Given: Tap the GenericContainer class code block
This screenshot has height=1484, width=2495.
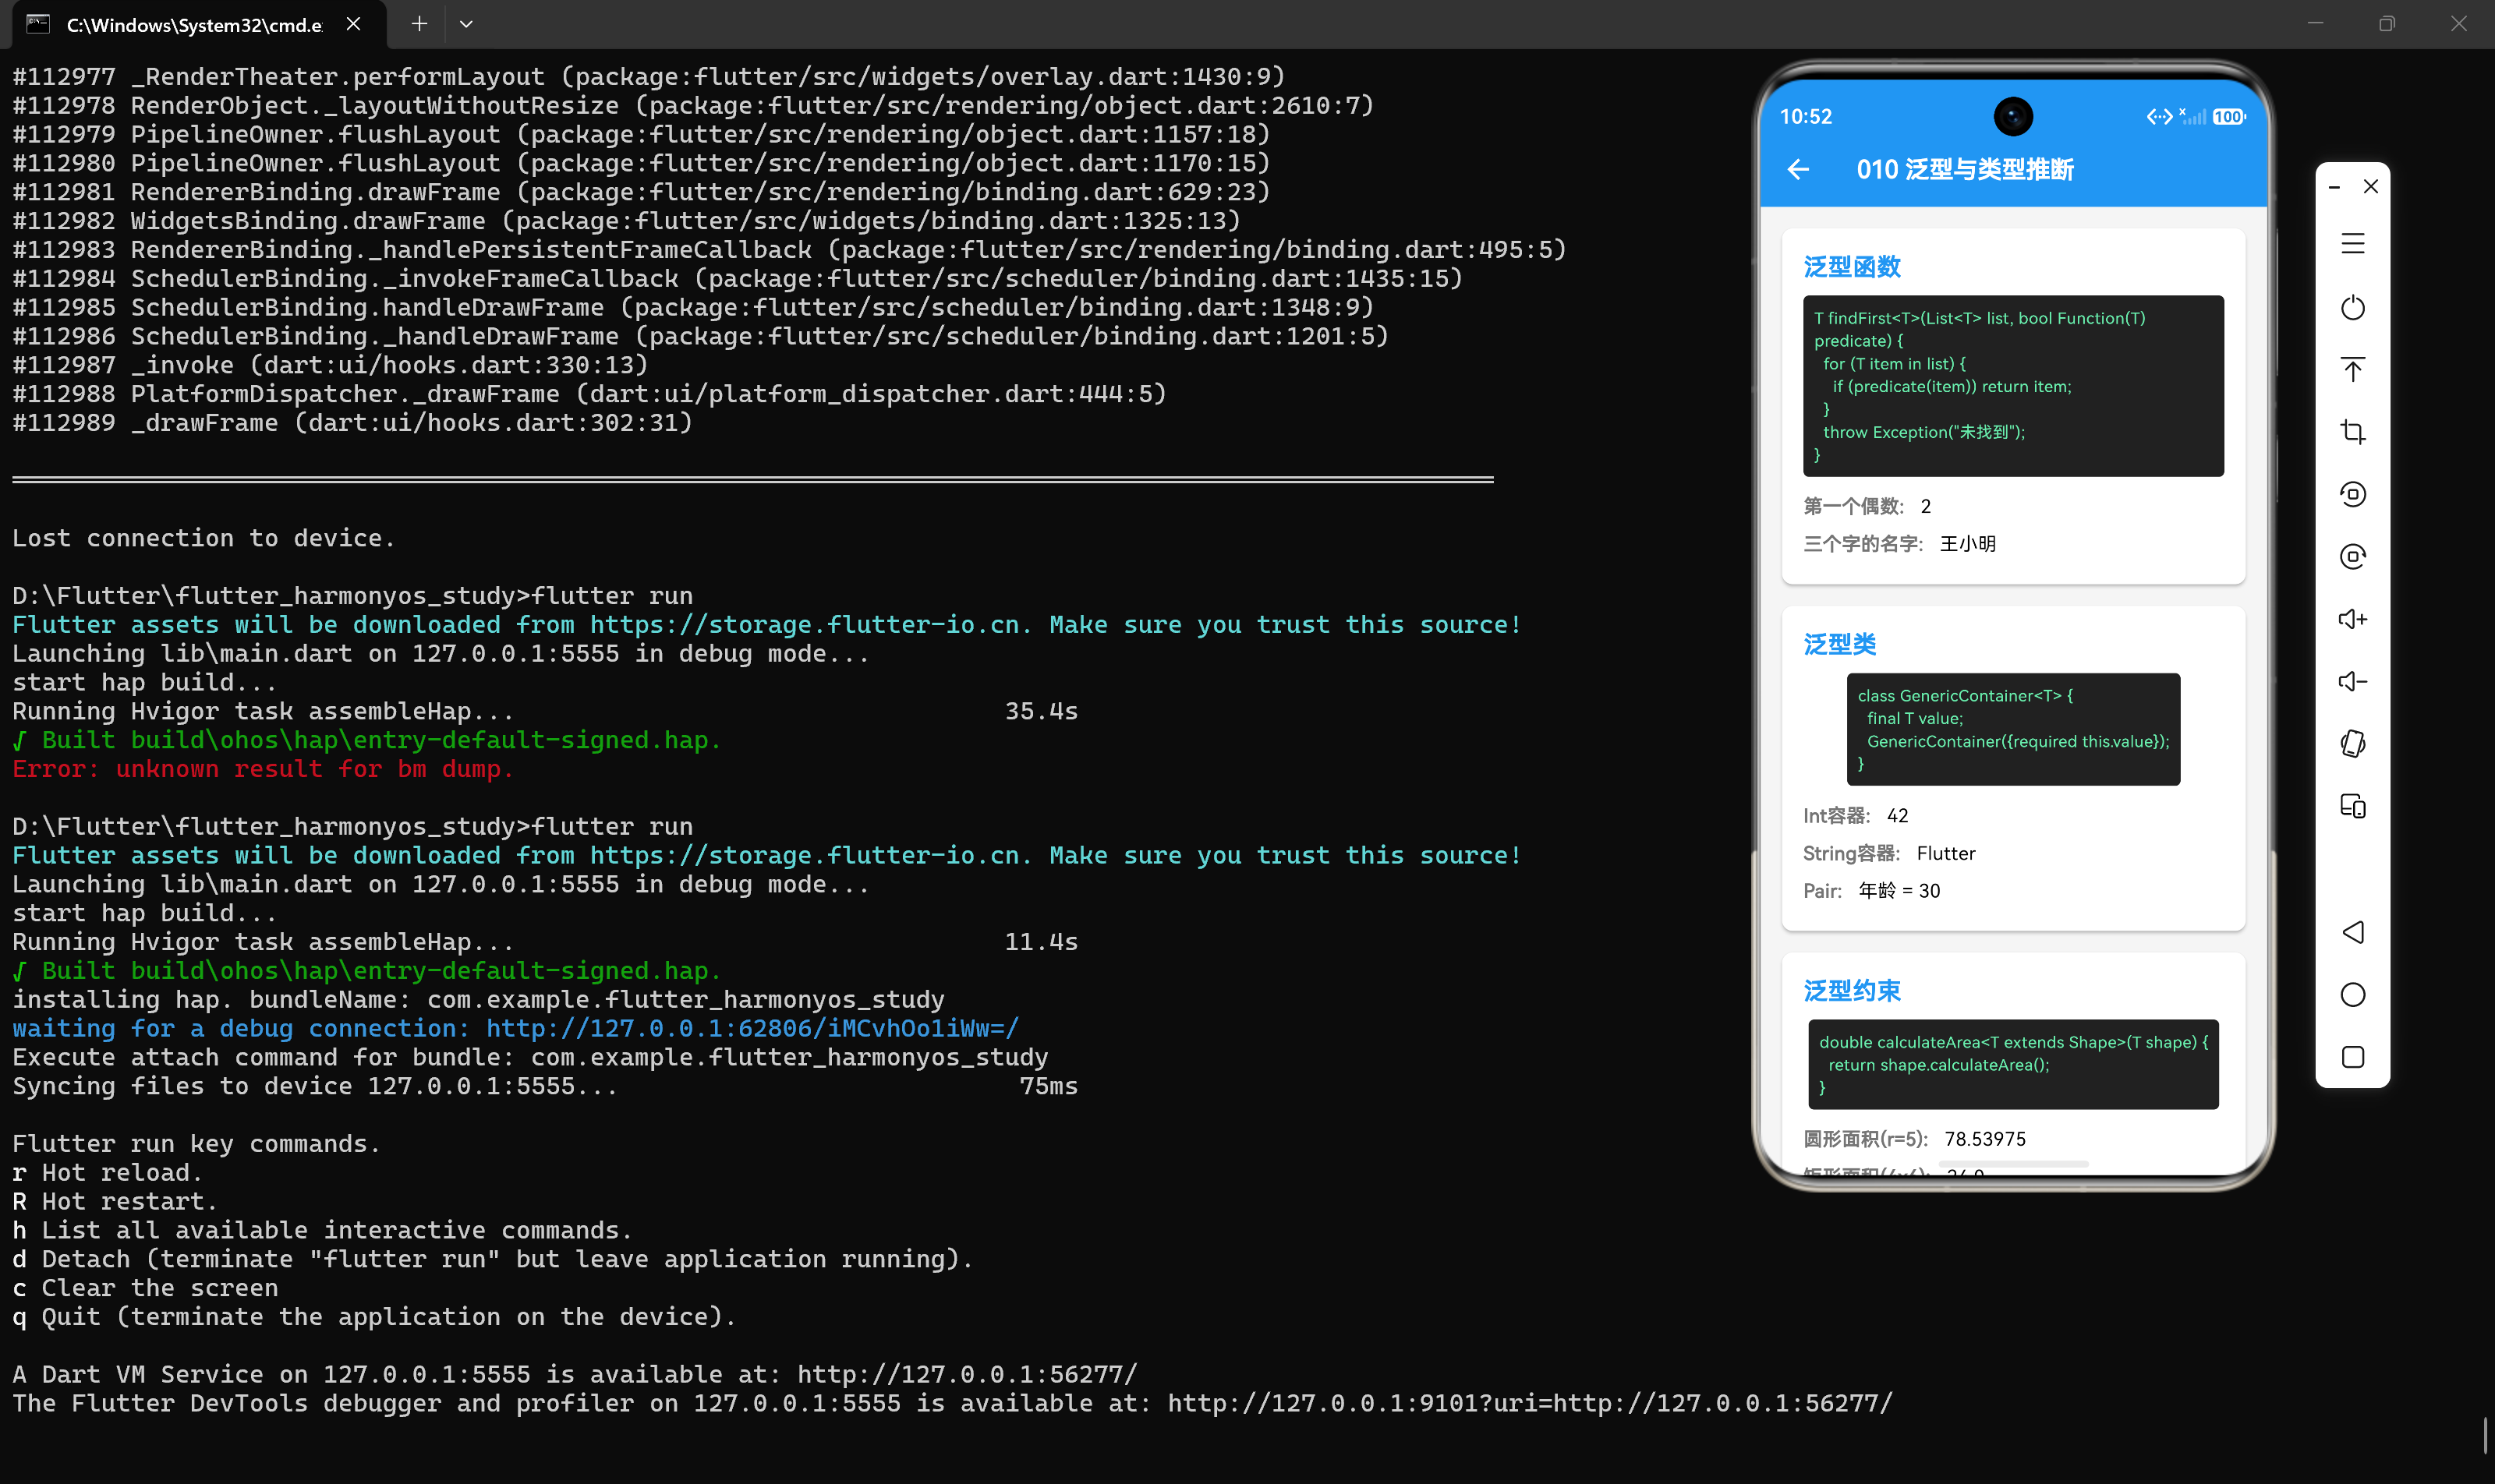Looking at the screenshot, I should click(x=2013, y=729).
